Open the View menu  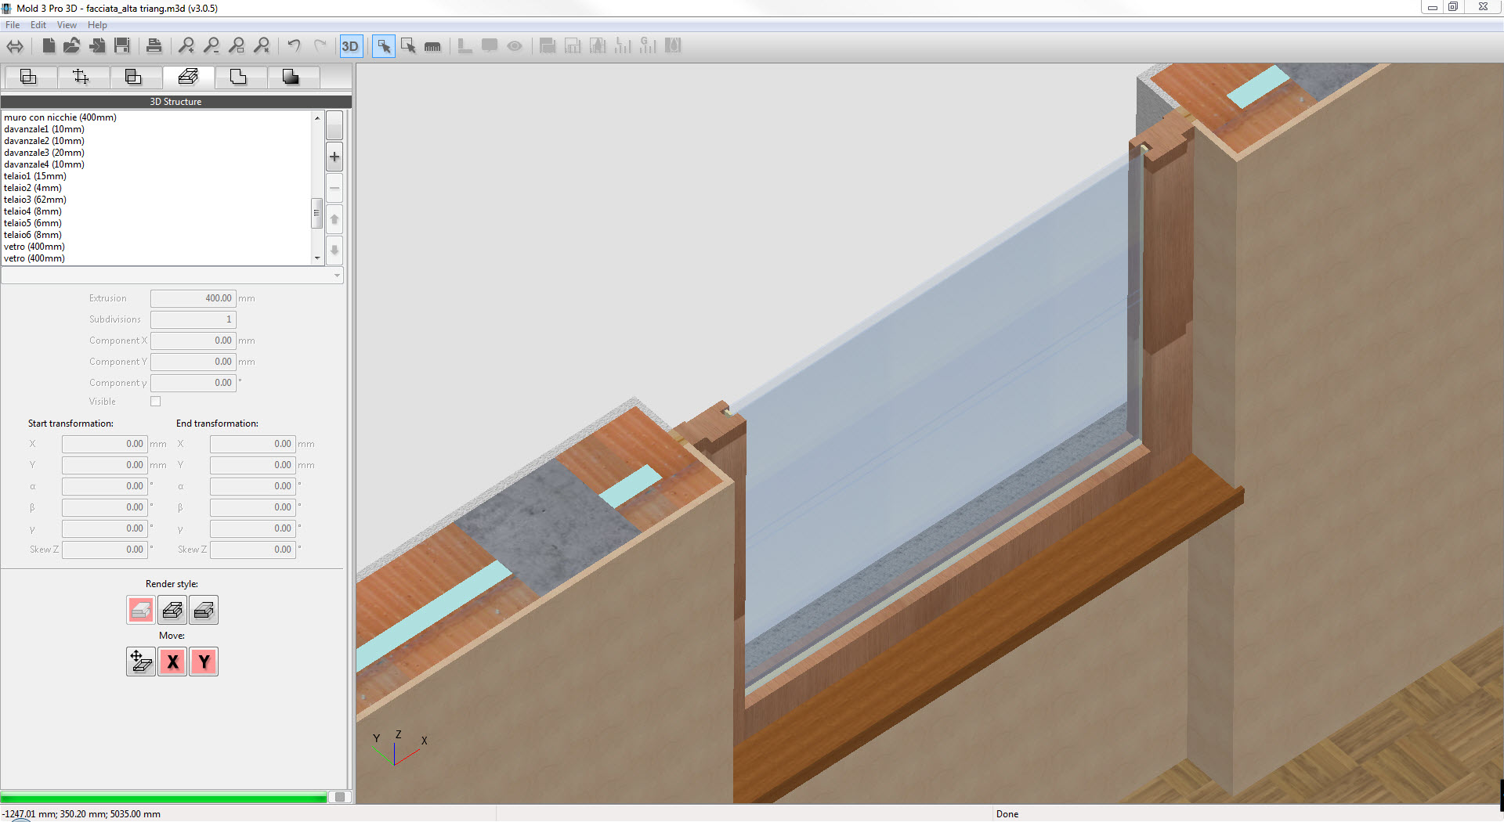click(x=67, y=25)
